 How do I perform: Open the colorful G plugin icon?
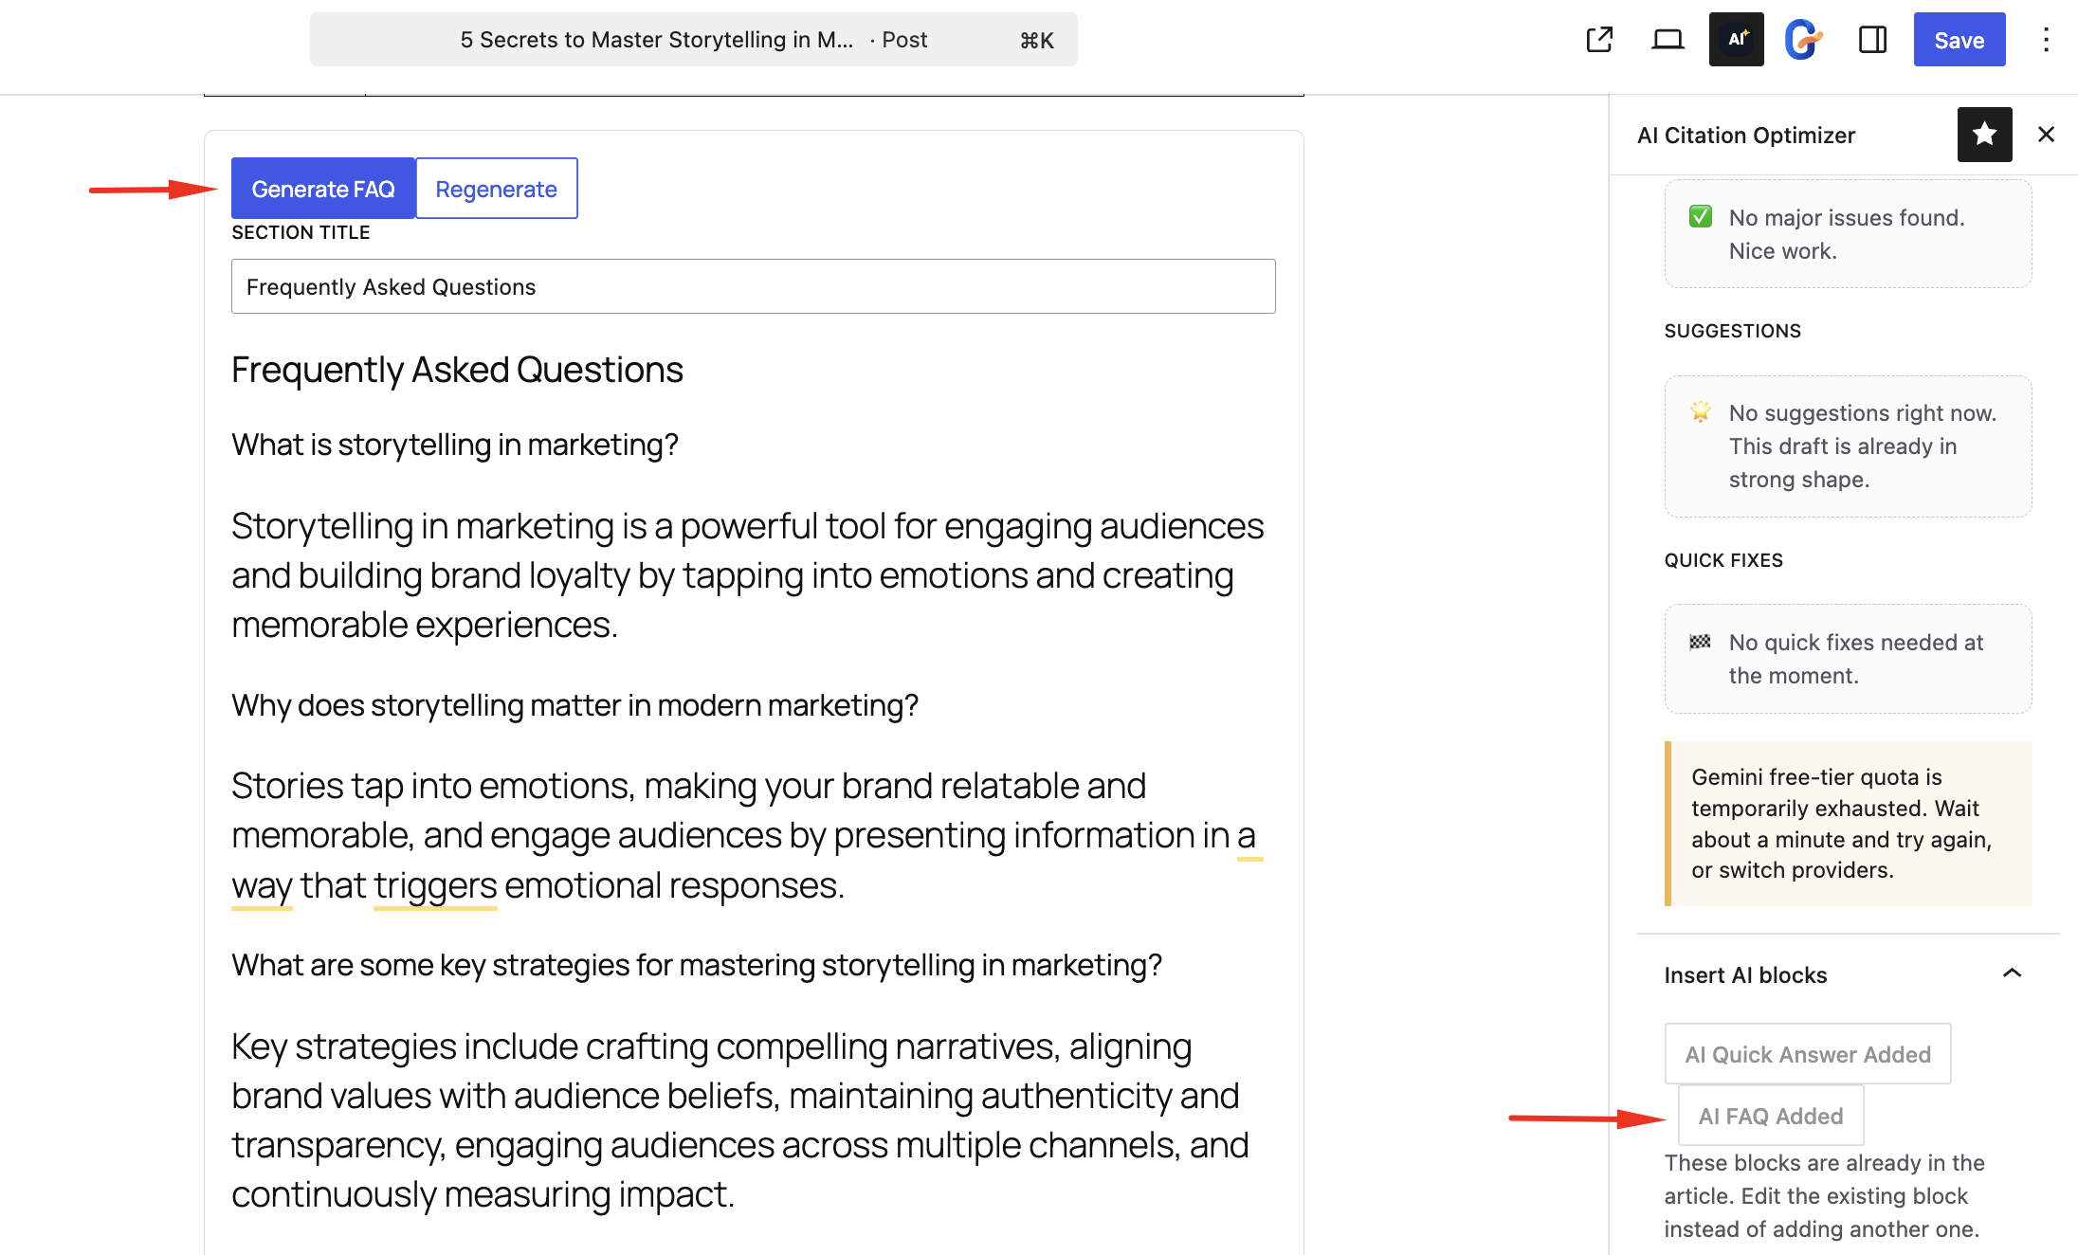tap(1803, 40)
